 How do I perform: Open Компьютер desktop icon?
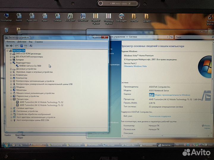(x=6, y=17)
